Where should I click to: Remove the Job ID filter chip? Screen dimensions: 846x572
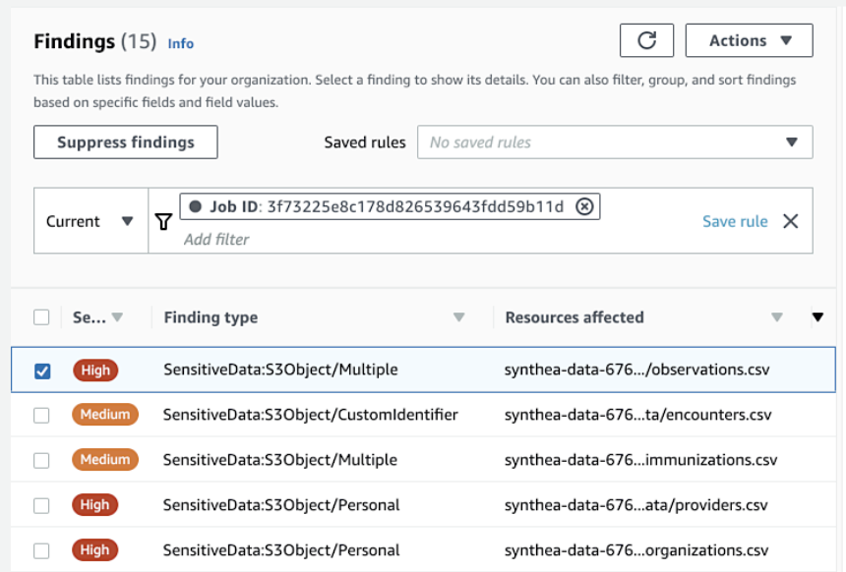pos(584,206)
